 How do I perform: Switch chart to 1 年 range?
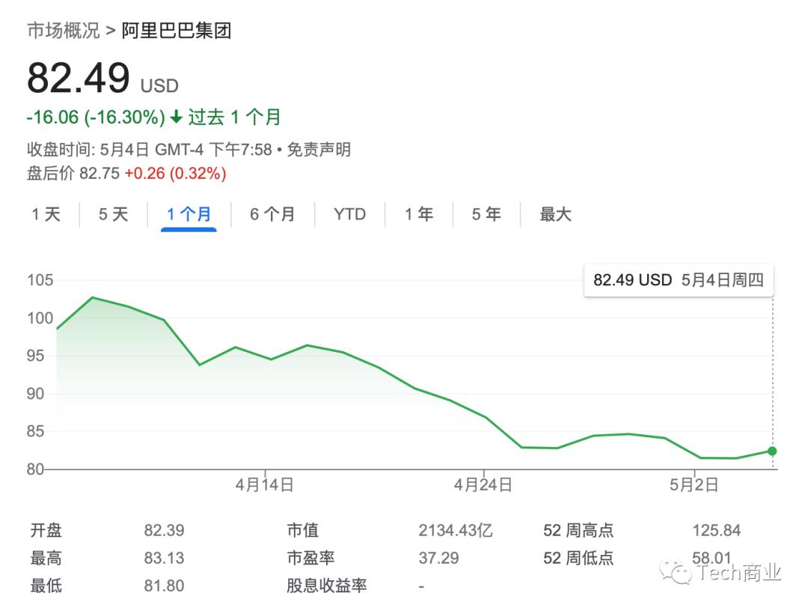coord(418,214)
